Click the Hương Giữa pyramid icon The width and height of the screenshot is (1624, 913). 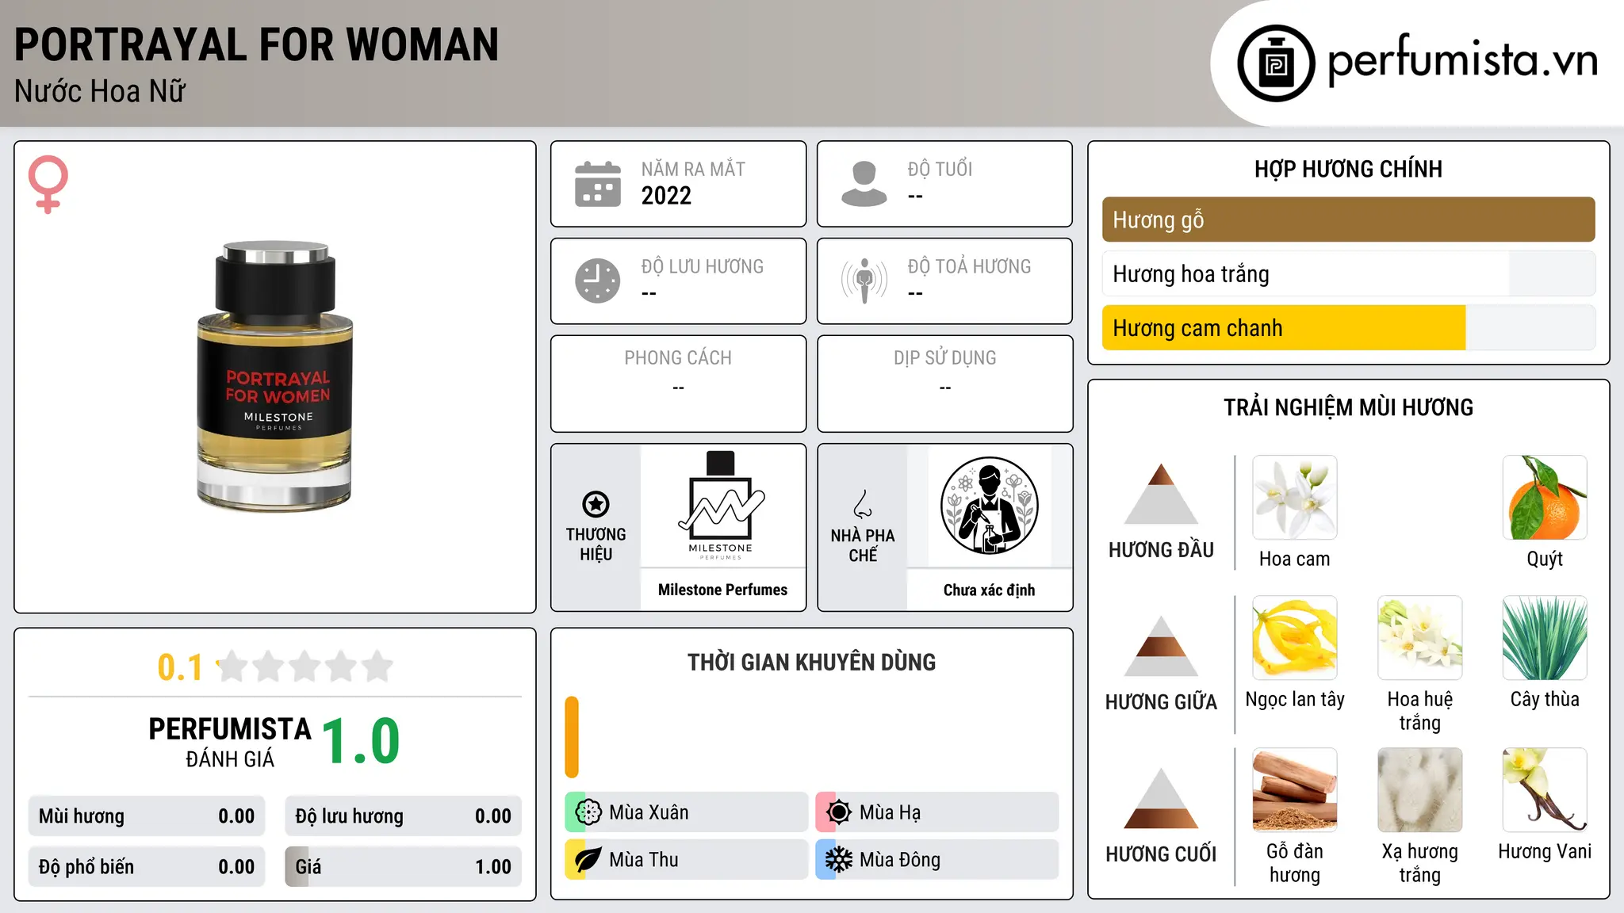(x=1161, y=646)
